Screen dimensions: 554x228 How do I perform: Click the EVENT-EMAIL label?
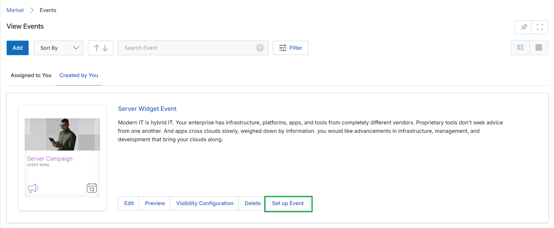[39, 165]
